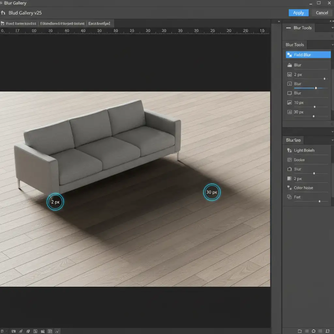Expand the top Blur Tools panel dropdown arrow
The width and height of the screenshot is (334, 334).
pyautogui.click(x=332, y=28)
